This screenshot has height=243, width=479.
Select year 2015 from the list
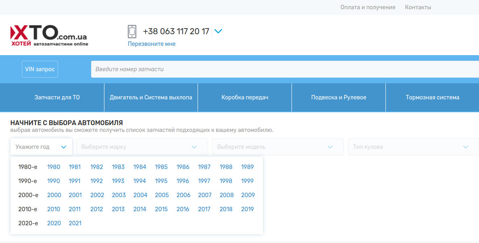(161, 209)
